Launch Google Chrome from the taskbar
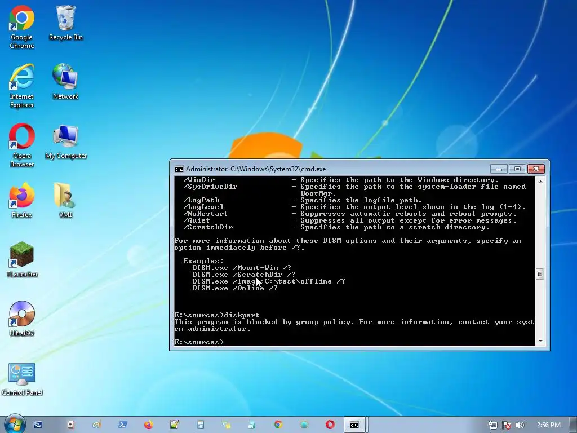Screen dimensions: 577x433 [x=278, y=425]
